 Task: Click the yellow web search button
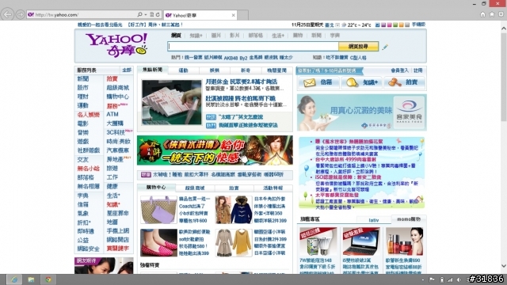pyautogui.click(x=358, y=46)
